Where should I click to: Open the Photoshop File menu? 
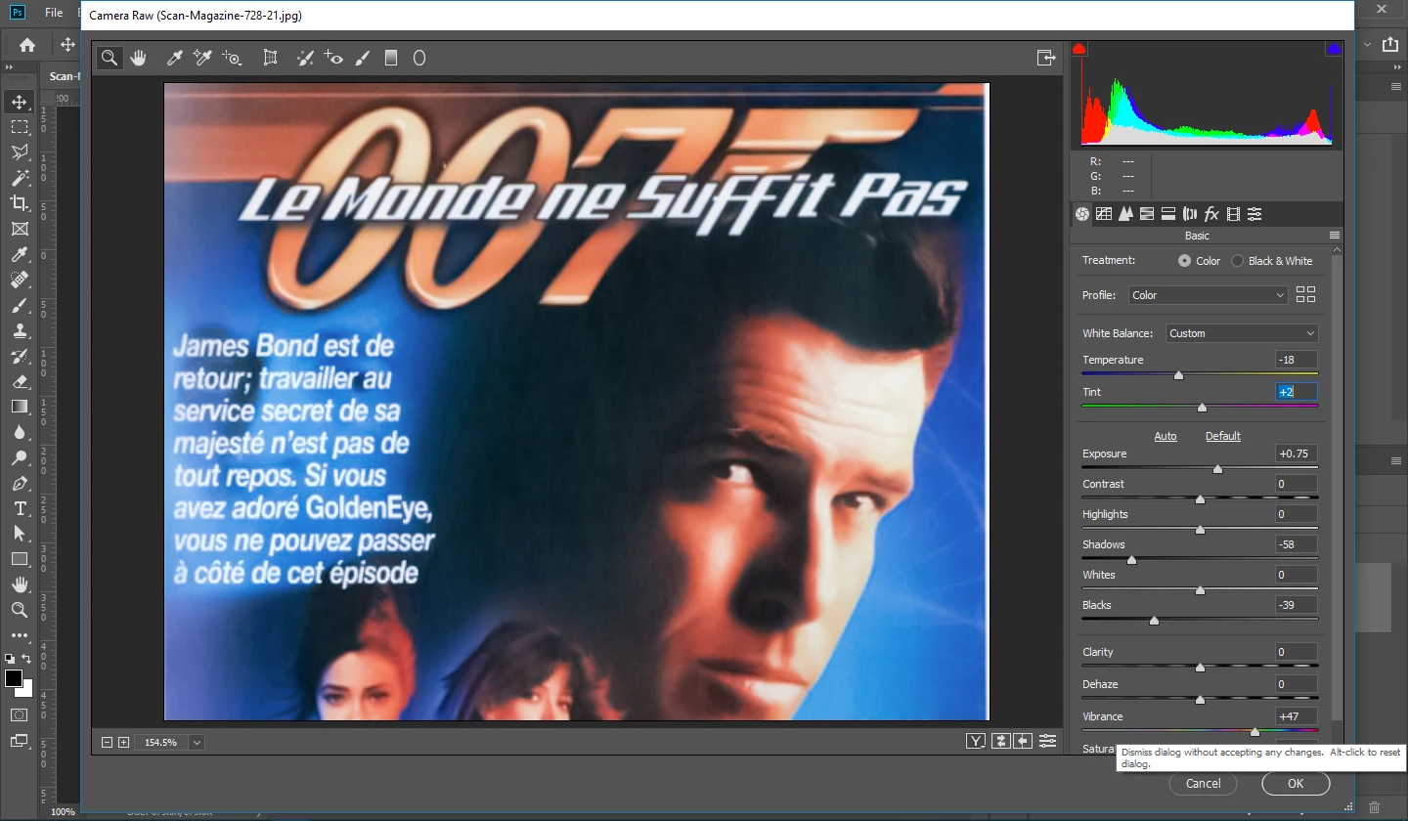click(x=54, y=13)
